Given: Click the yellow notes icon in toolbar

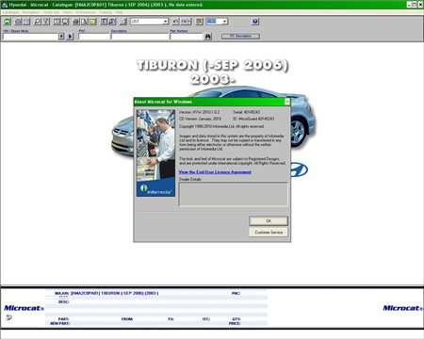Looking at the screenshot, I should pyautogui.click(x=93, y=22).
